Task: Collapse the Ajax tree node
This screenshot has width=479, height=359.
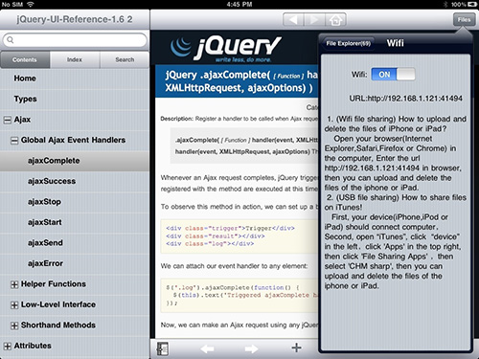Action: [x=7, y=120]
